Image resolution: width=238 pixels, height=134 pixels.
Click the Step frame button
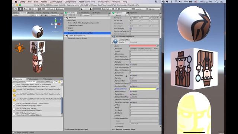coord(91,9)
